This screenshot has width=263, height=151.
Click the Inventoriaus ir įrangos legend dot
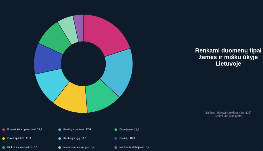point(60,147)
